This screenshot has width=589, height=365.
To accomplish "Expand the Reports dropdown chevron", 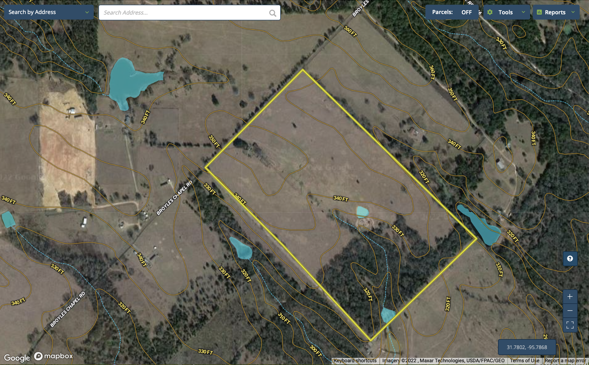I will coord(573,12).
